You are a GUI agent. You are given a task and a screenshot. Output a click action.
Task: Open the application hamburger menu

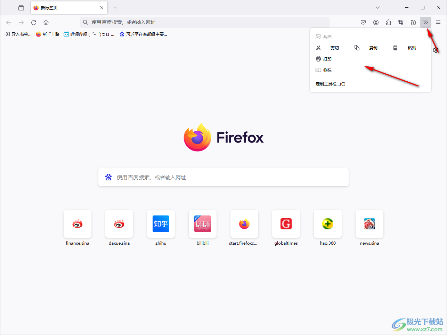pyautogui.click(x=438, y=22)
